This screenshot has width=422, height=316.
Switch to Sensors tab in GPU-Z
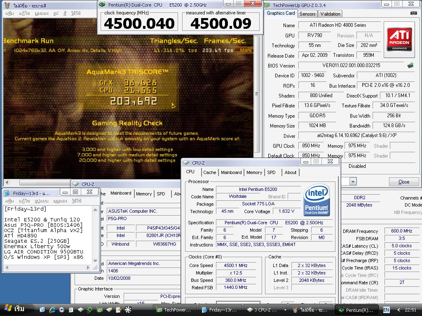[x=307, y=14]
